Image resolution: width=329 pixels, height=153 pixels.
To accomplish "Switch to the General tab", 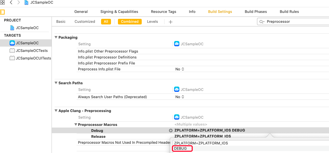I will coord(81,12).
